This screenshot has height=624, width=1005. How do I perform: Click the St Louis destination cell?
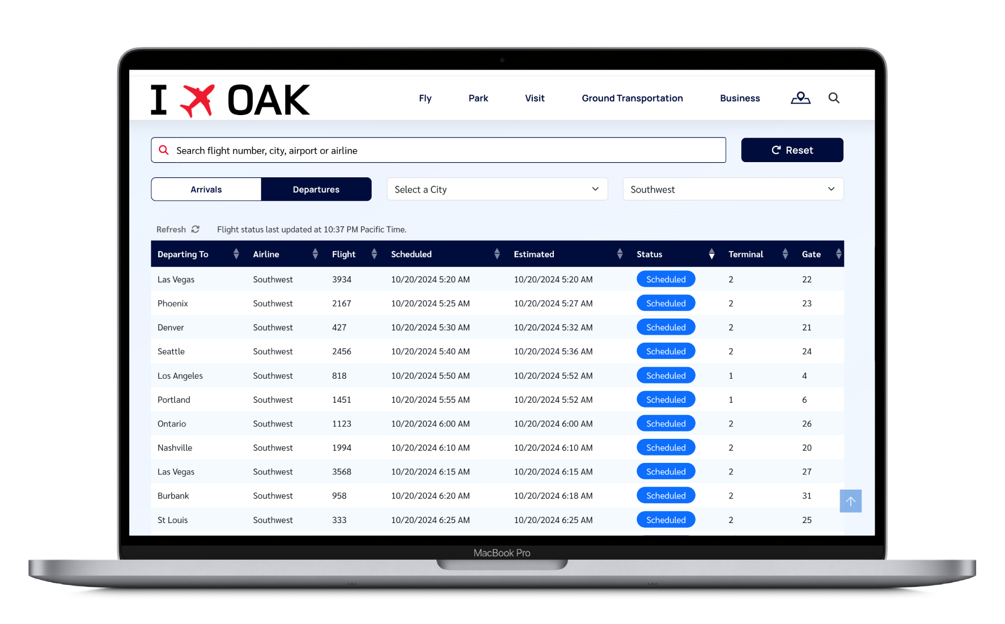(173, 520)
